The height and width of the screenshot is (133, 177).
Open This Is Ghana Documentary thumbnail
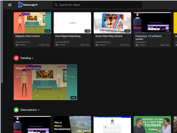72,125
